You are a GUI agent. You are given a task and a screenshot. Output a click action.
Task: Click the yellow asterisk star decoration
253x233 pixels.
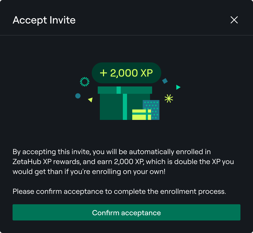[x=169, y=98]
